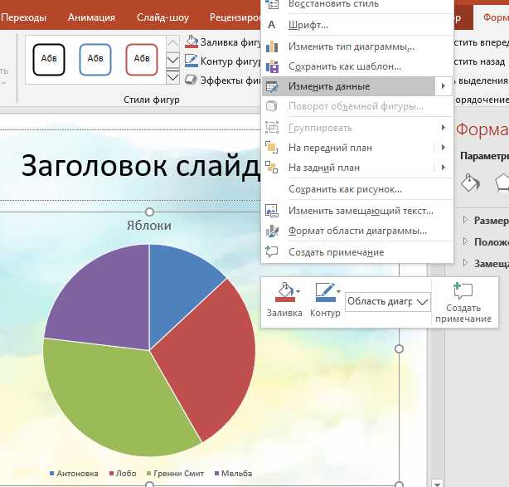509x487 pixels.
Task: Open the Область диаграммы element combo box
Action: [x=388, y=302]
